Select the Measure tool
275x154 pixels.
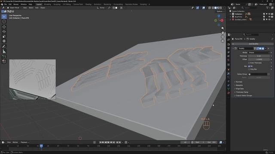(4, 51)
